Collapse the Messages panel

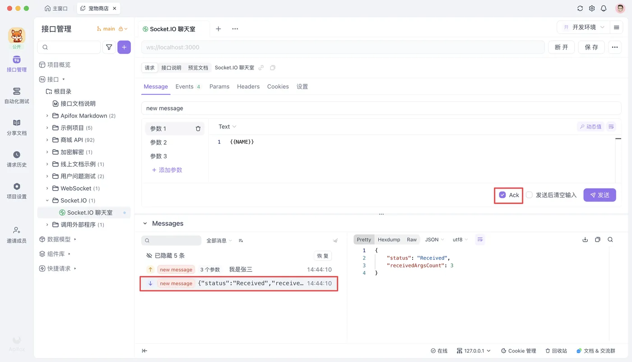point(145,224)
